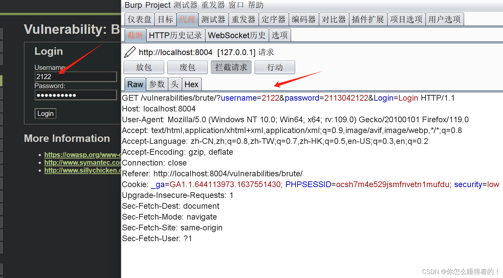Open the 帮助 menu
The image size is (503, 278).
click(256, 5)
